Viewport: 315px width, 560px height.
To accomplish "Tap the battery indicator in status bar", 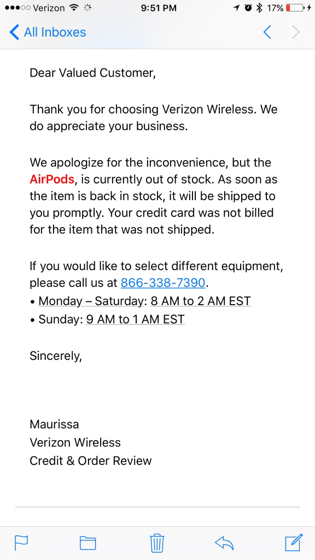I will [295, 8].
